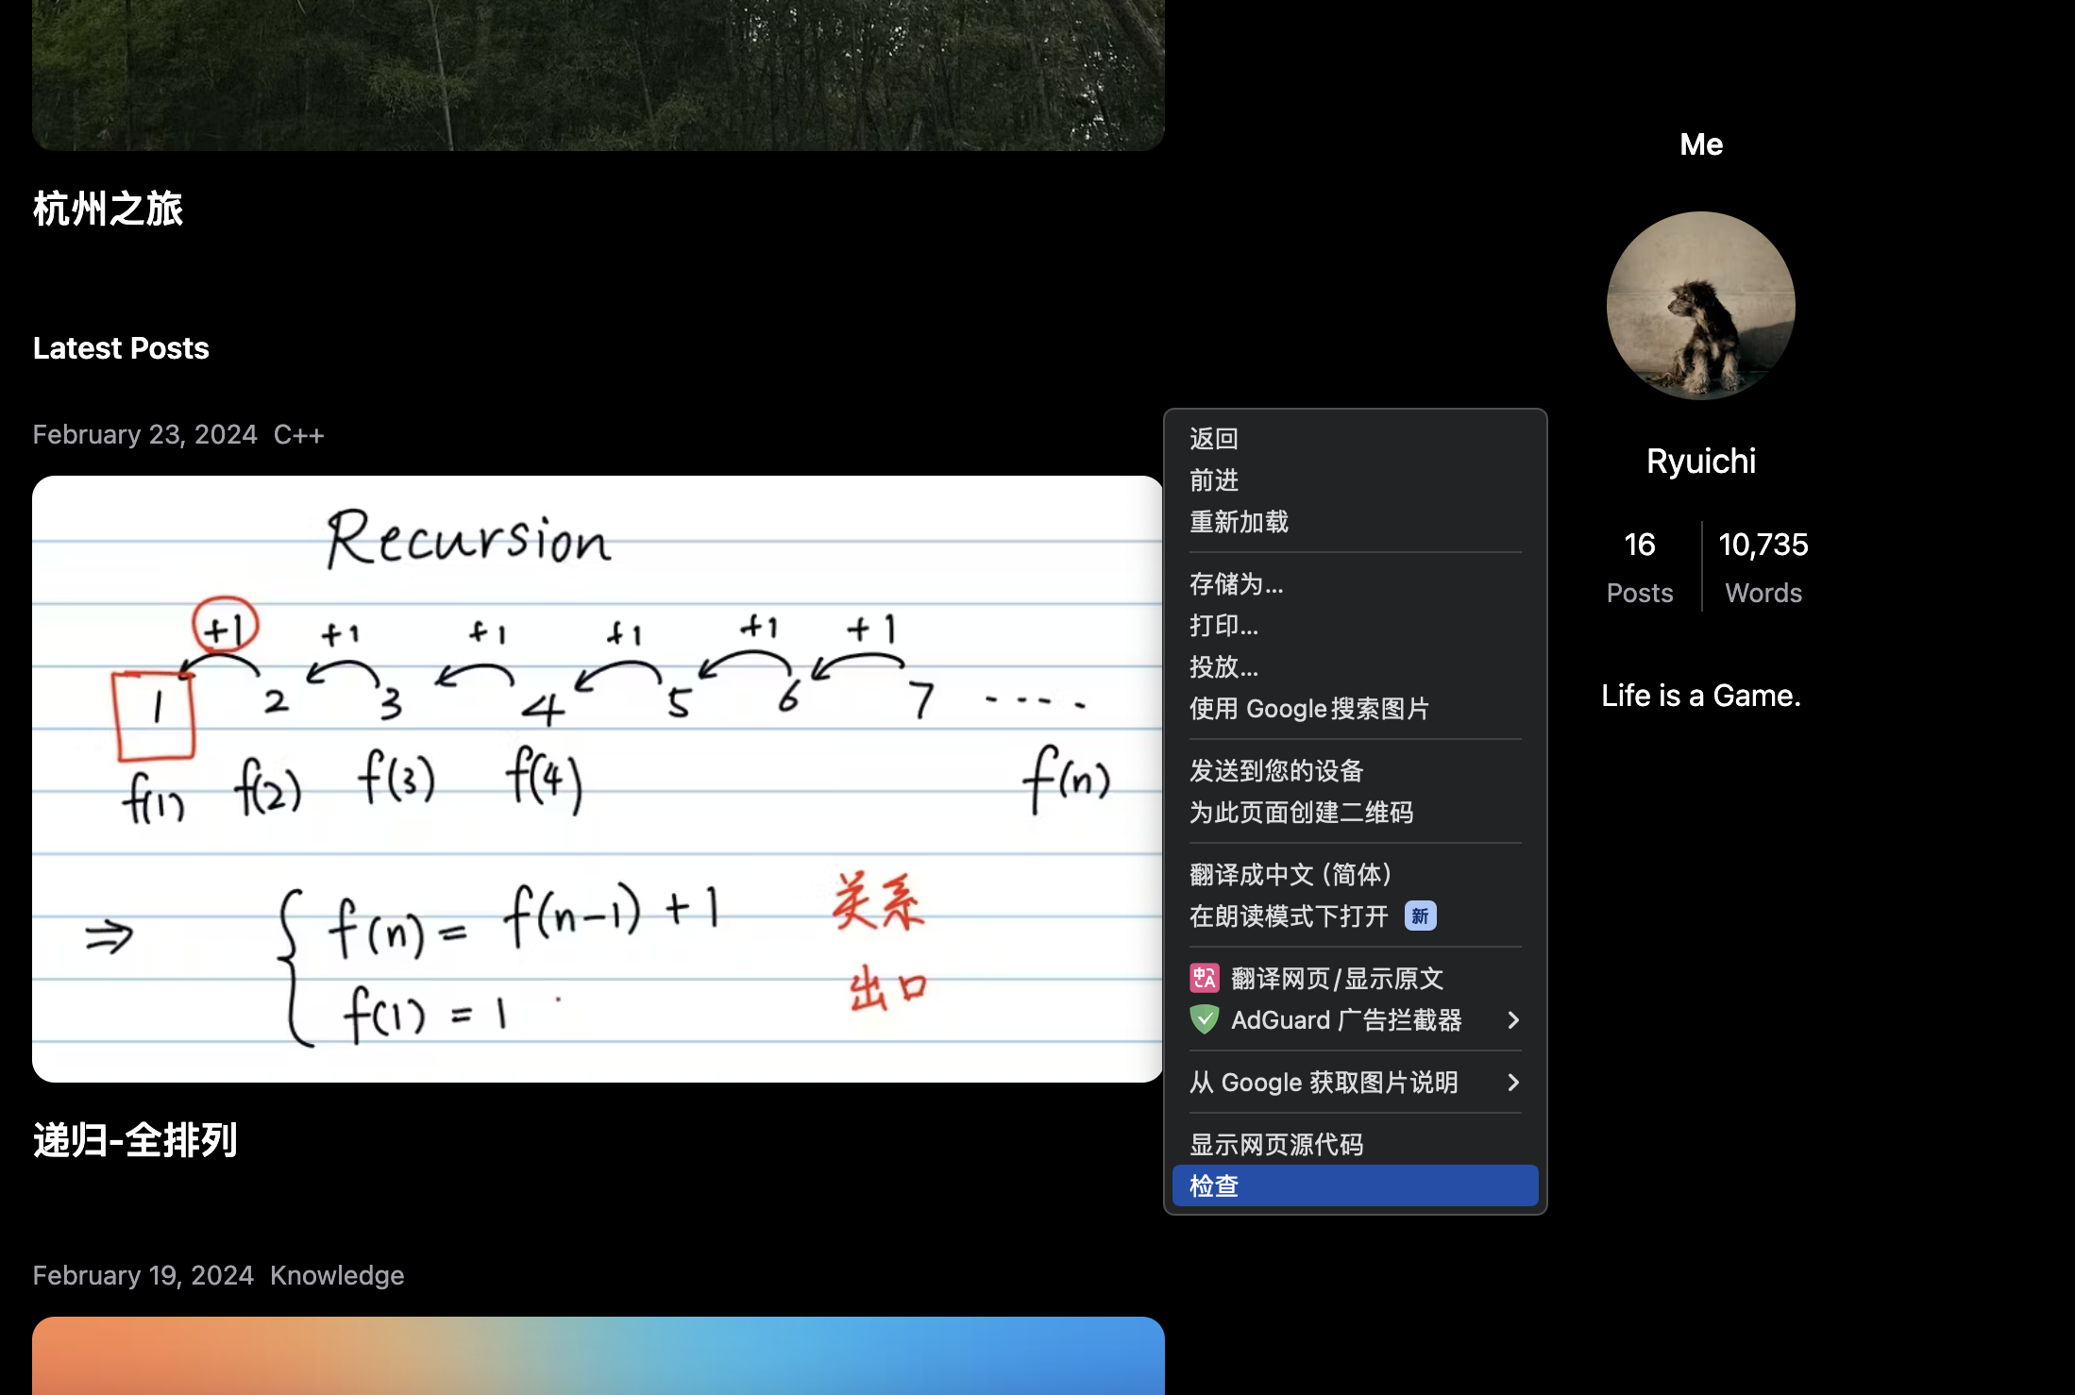Click the blue 新 badge icon
This screenshot has width=2075, height=1395.
pos(1420,916)
